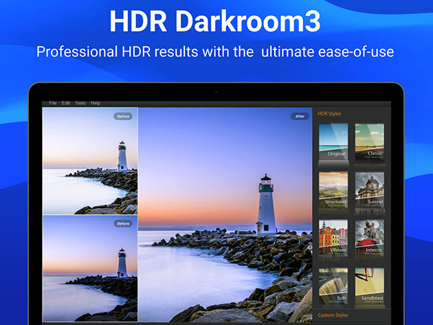Open the Edit menu

[x=66, y=103]
